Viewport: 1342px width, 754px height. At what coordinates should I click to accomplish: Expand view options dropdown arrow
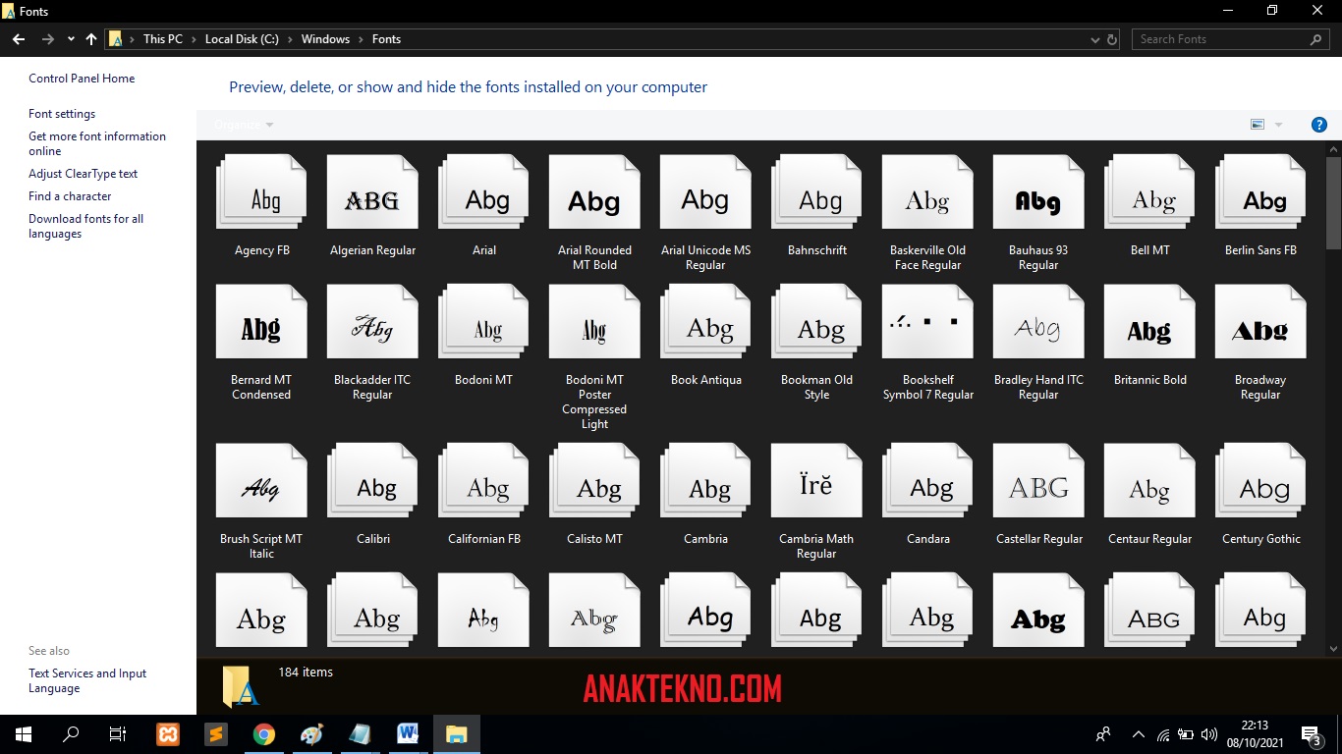pos(1278,125)
